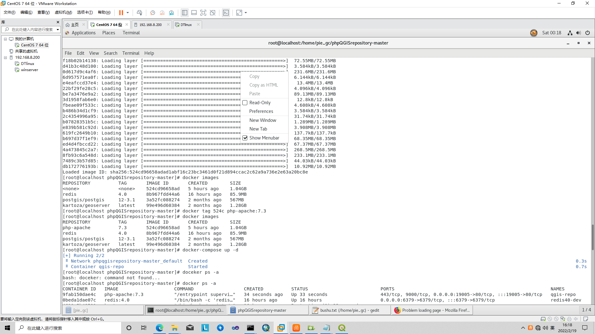Enter full screen mode via the toolbar
The image size is (595, 334).
tap(203, 13)
